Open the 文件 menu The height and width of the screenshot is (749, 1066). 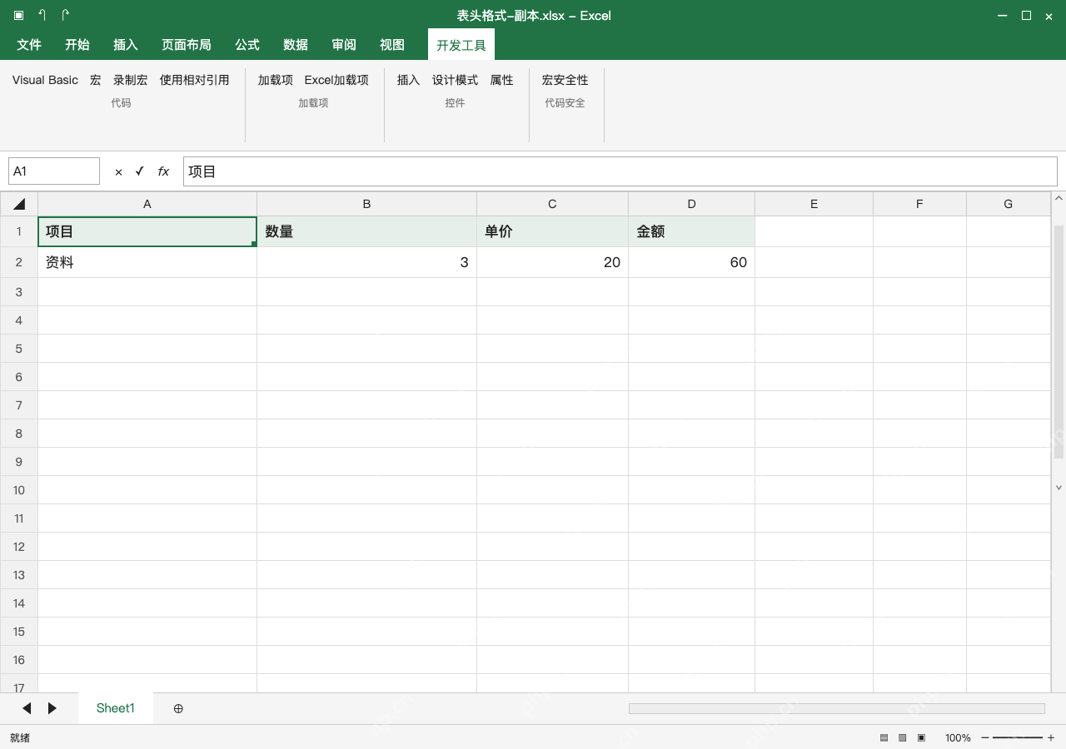point(29,45)
